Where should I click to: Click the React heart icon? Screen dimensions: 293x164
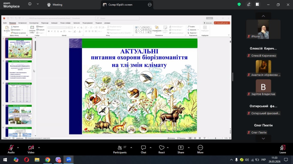(x=162, y=149)
